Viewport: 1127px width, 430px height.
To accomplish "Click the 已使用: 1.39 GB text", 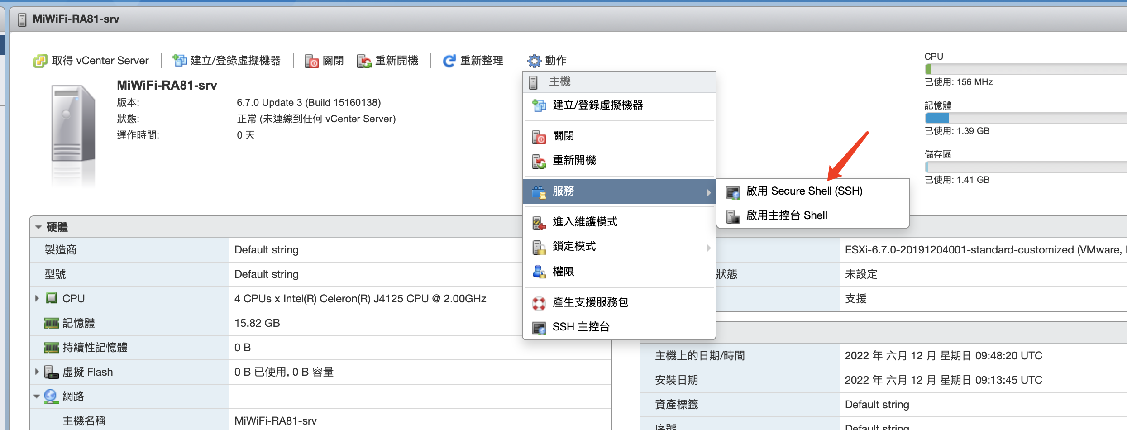I will (x=957, y=131).
